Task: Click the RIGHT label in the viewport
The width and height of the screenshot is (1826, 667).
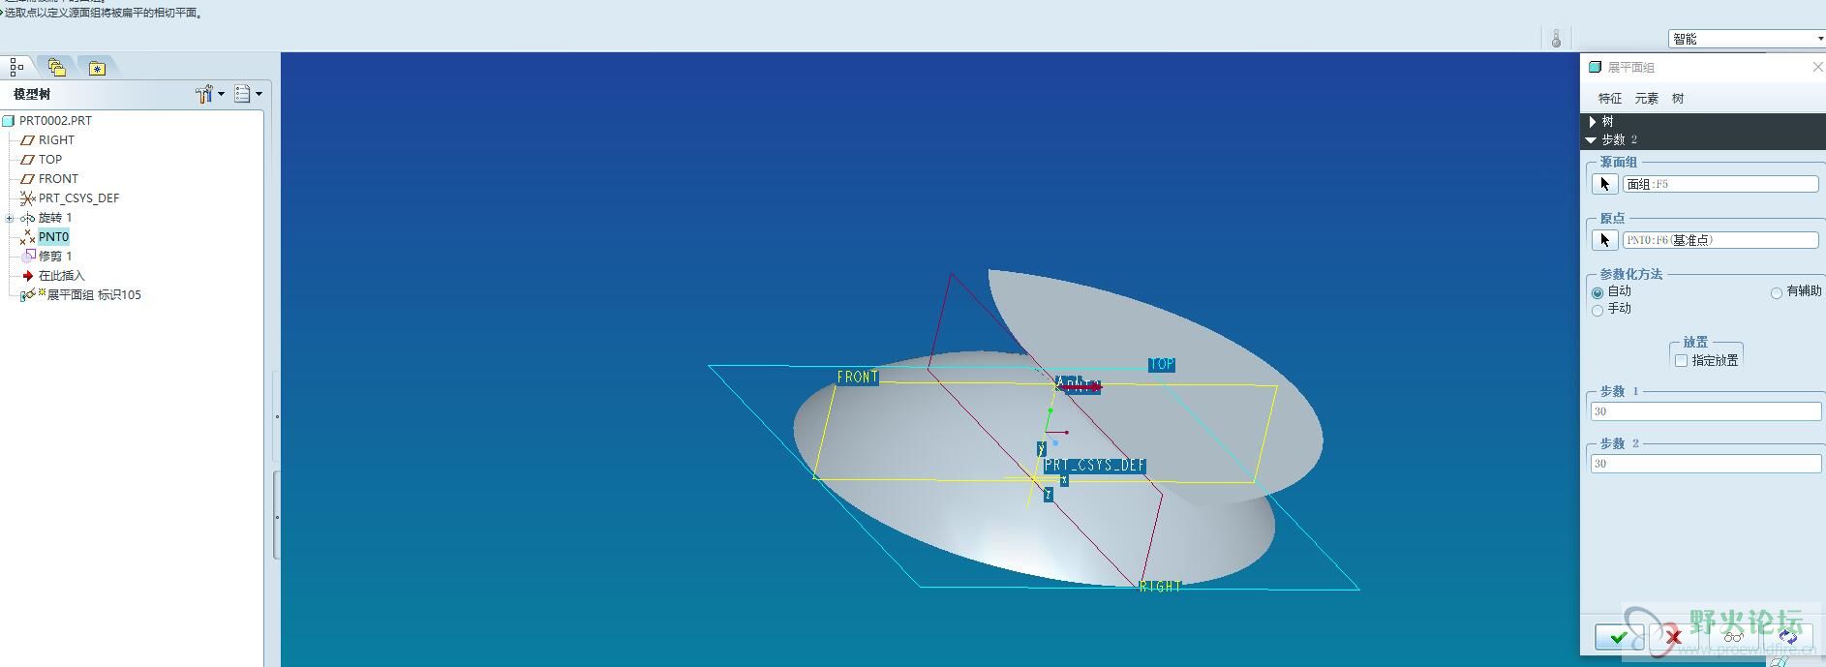Action: pos(1160,587)
